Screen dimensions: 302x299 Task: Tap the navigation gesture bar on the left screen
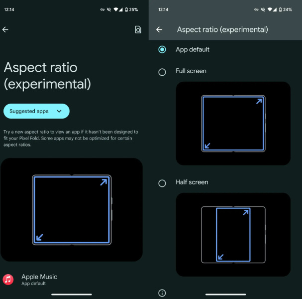tap(72, 295)
